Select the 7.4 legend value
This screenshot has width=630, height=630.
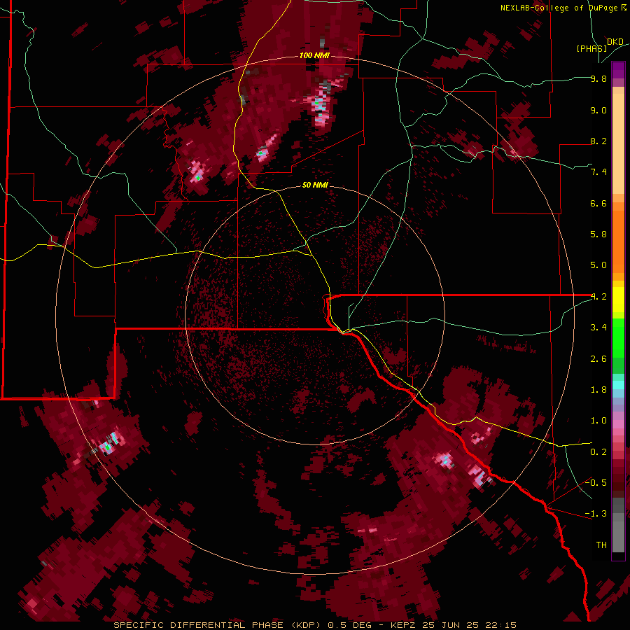coord(598,172)
